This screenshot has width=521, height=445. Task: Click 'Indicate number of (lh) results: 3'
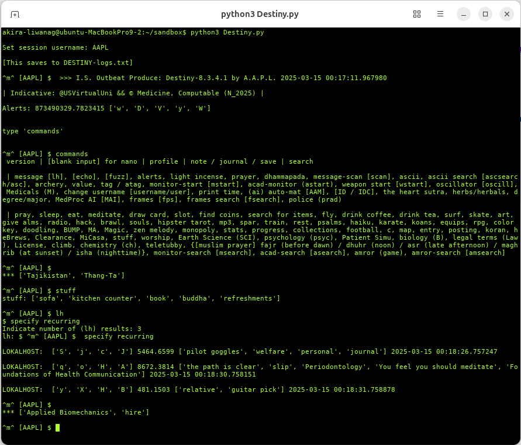(x=72, y=329)
